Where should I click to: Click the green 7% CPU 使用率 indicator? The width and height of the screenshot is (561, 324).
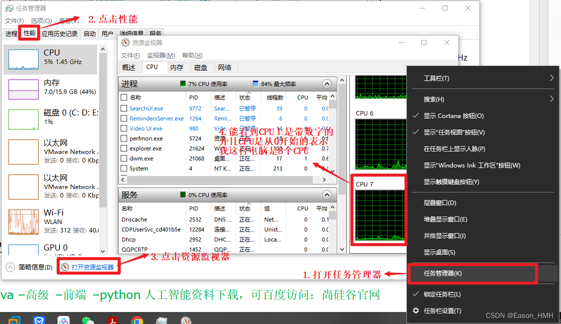(183, 83)
